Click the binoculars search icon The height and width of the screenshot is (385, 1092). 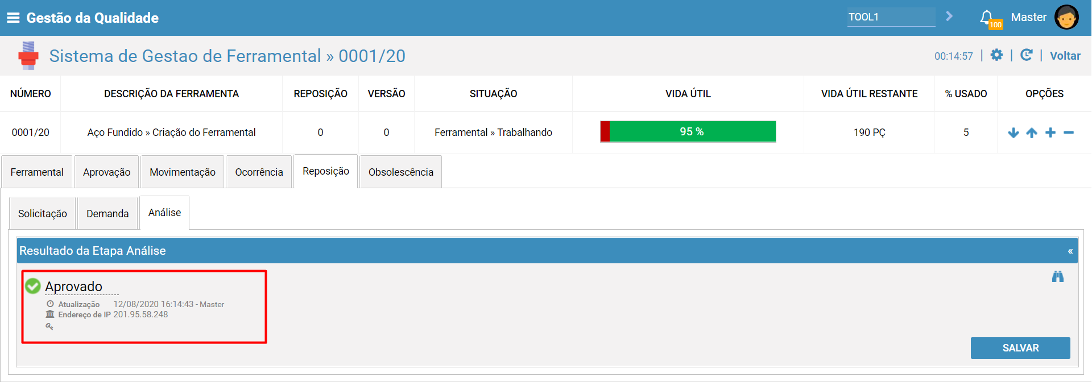(1057, 276)
